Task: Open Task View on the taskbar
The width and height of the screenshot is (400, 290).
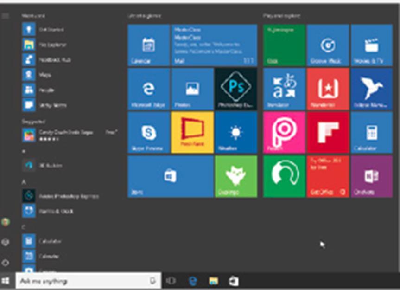Action: click(171, 281)
